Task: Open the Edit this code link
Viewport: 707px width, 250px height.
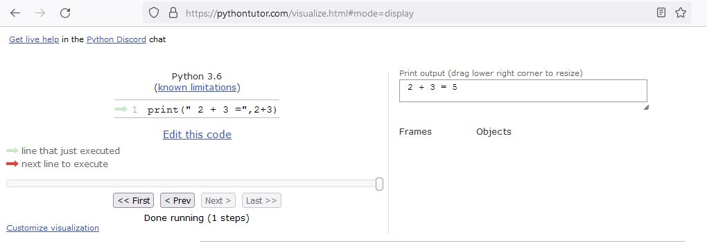Action: [197, 135]
